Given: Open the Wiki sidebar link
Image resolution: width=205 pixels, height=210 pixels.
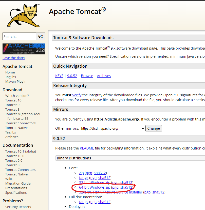Looking at the screenshot, I should pyautogui.click(x=9, y=179).
